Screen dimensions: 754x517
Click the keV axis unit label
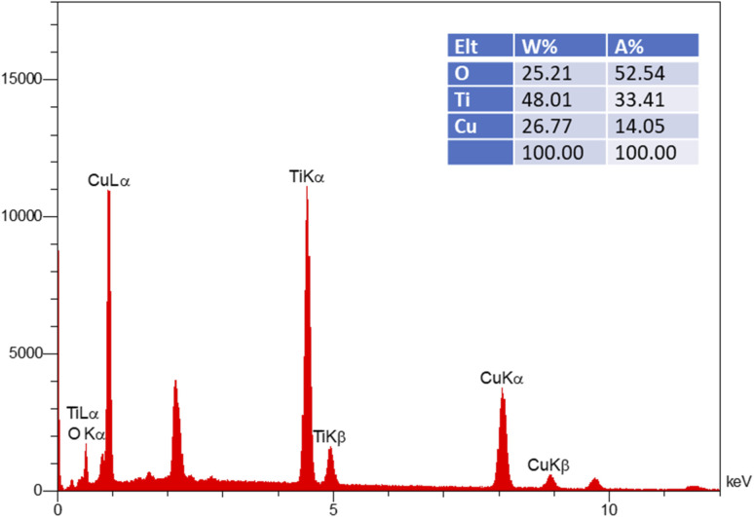(x=738, y=481)
